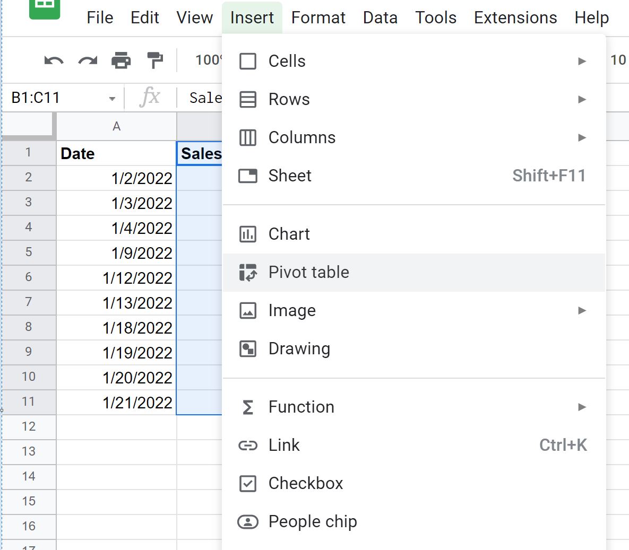Open the Extensions menu
Image resolution: width=629 pixels, height=550 pixels.
pos(515,18)
